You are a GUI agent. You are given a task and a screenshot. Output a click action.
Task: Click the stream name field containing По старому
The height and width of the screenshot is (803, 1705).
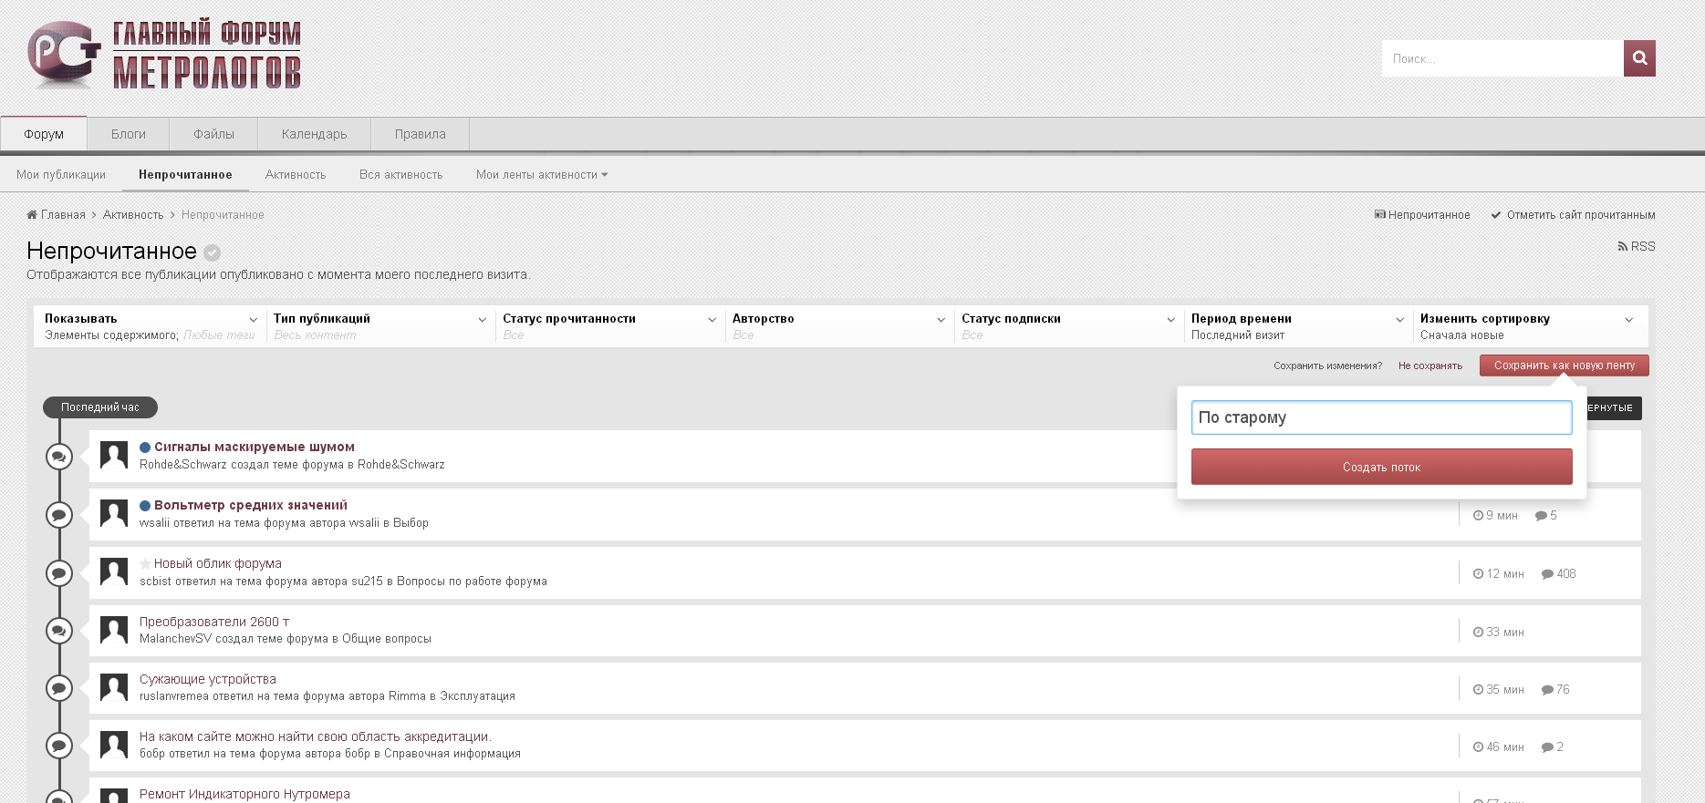point(1381,417)
